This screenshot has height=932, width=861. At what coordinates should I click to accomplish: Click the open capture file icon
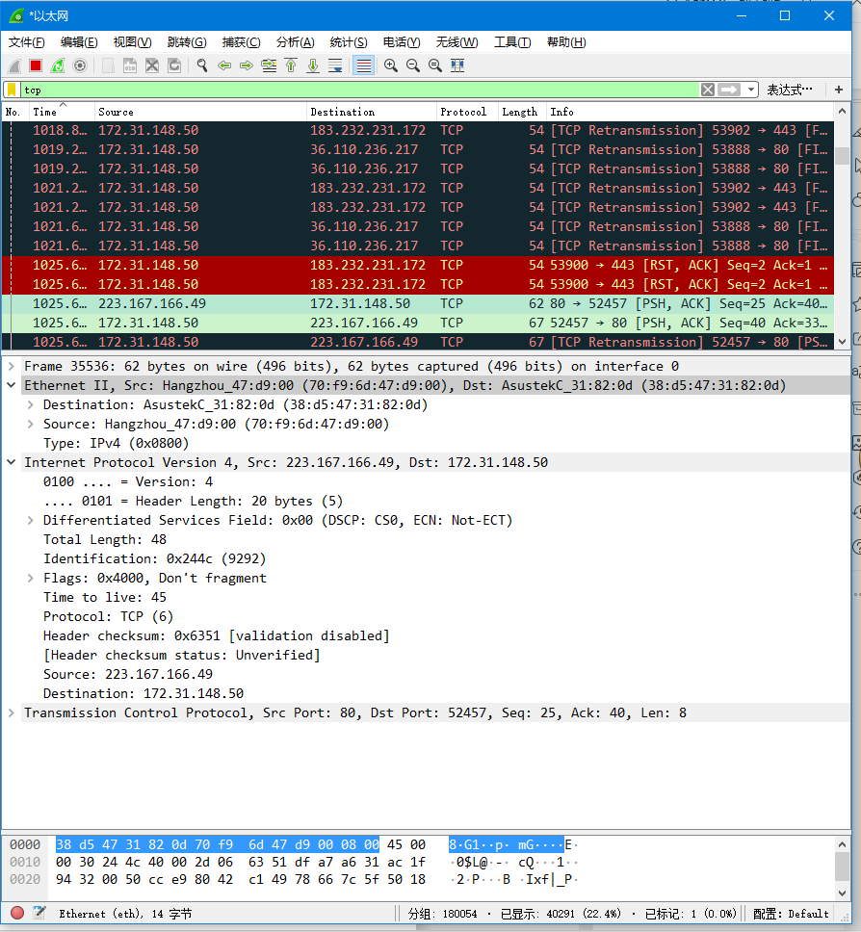(x=108, y=66)
